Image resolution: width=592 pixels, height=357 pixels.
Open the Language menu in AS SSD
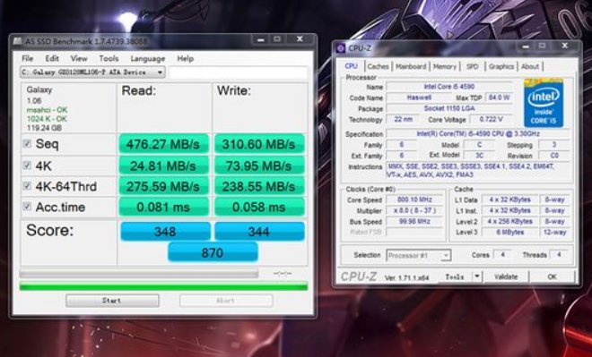148,59
